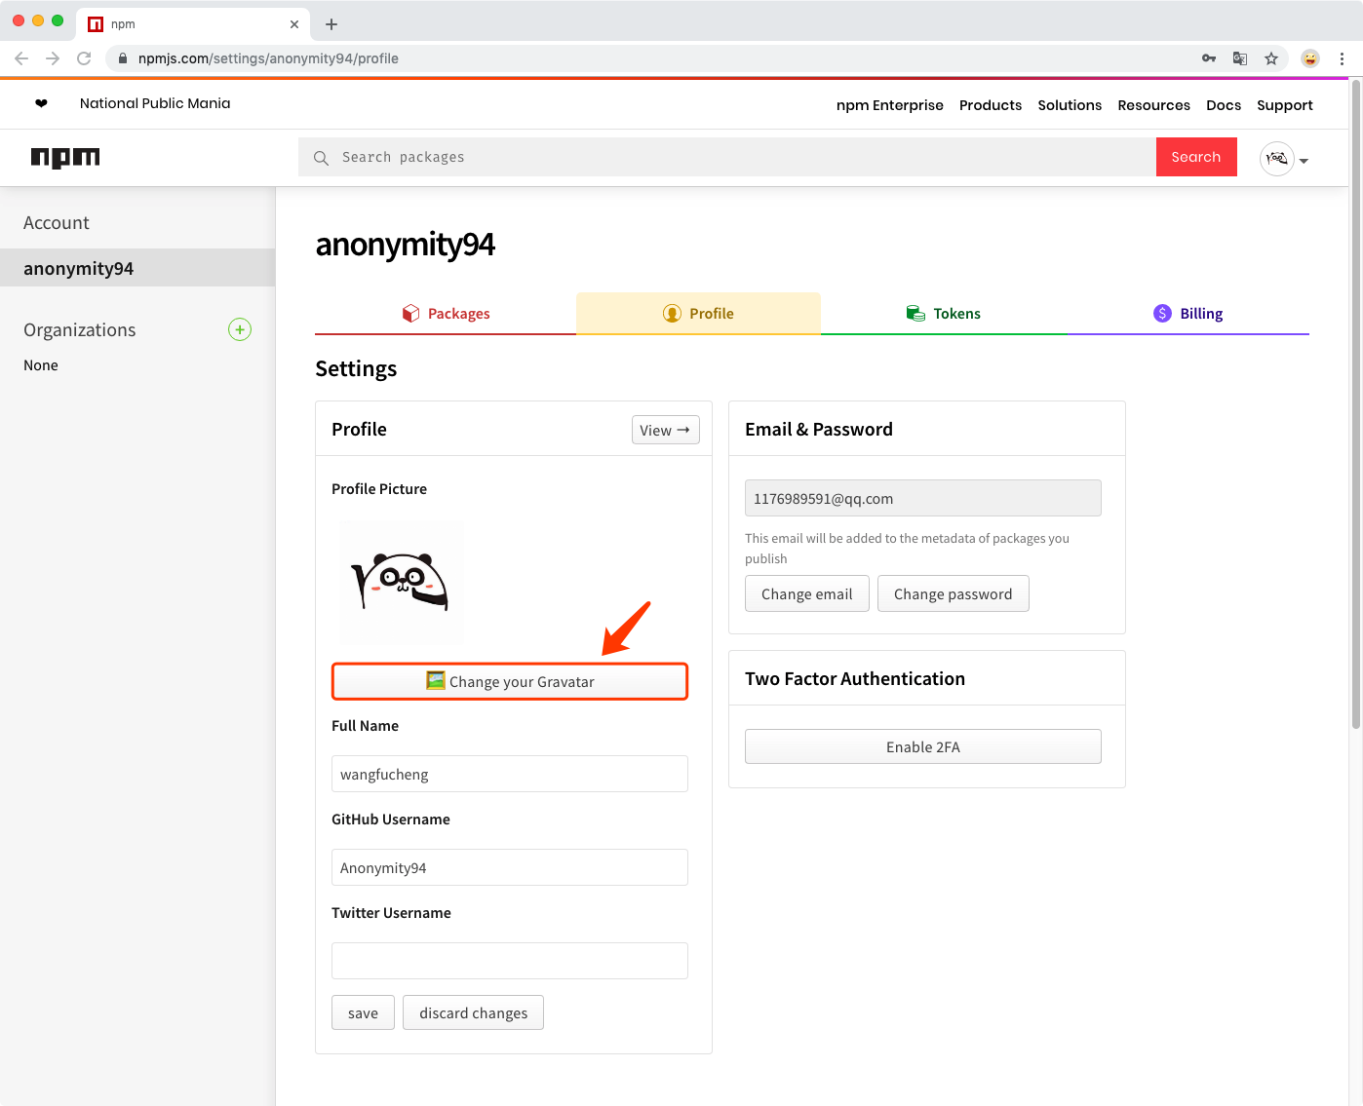Click the View profile button
Viewport: 1363px width, 1106px height.
pyautogui.click(x=666, y=430)
